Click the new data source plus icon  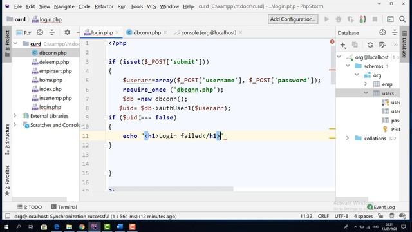click(x=343, y=45)
